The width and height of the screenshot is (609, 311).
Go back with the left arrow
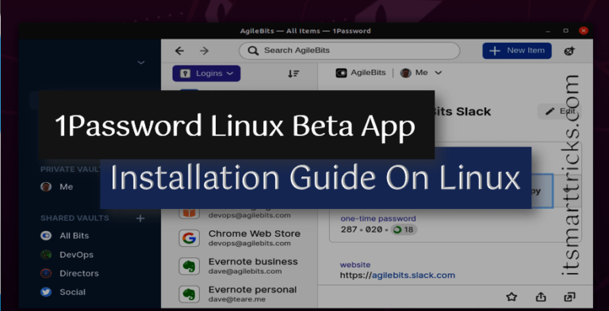pos(179,51)
